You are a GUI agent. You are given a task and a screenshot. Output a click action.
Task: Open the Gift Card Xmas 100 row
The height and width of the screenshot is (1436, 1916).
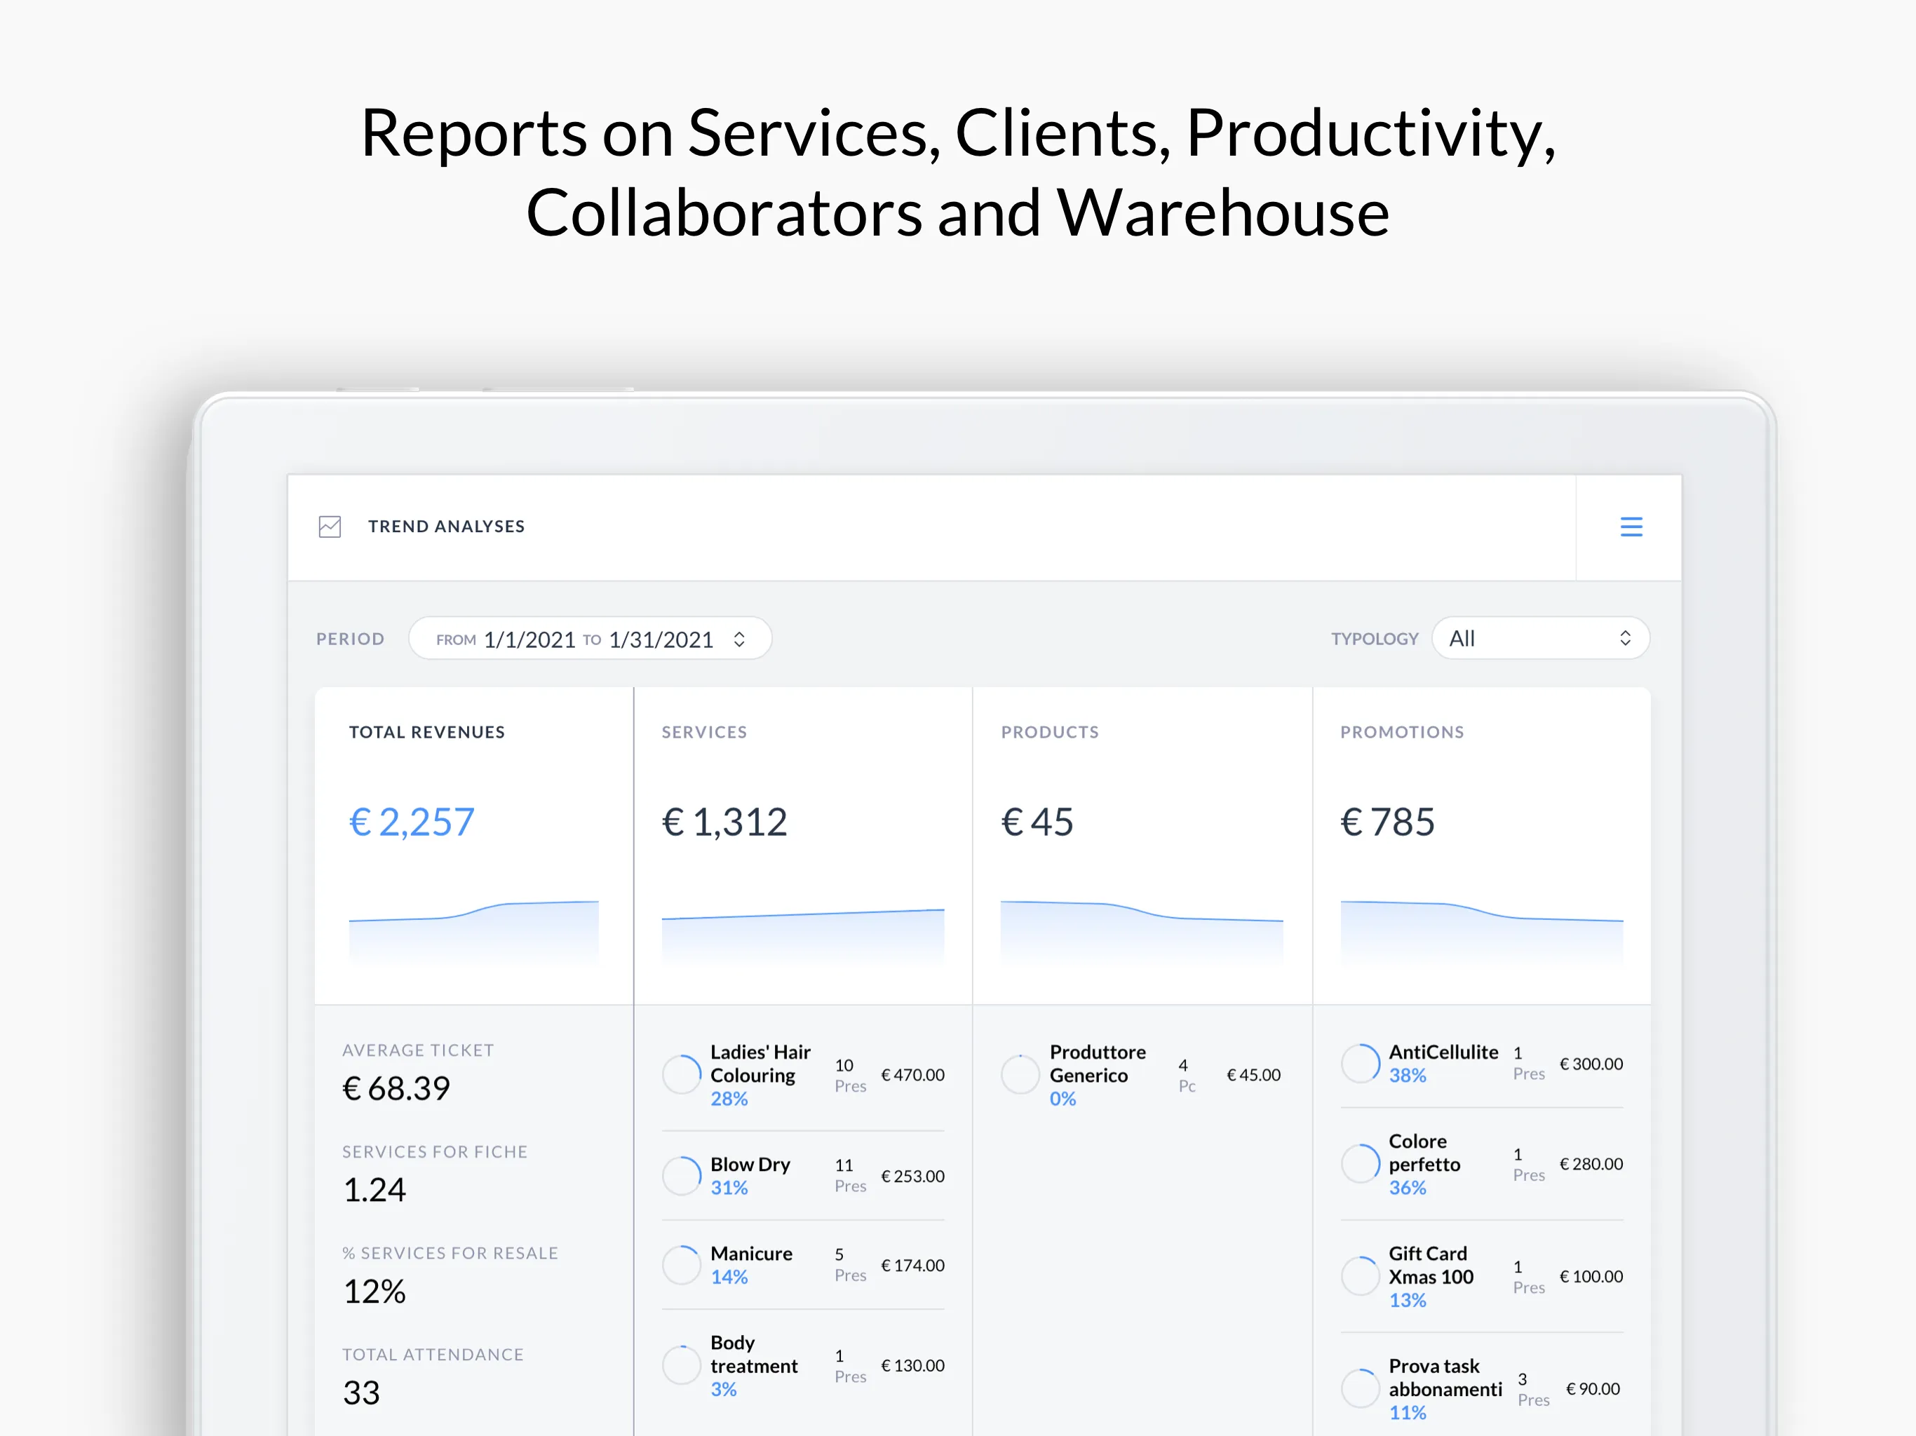click(x=1482, y=1275)
